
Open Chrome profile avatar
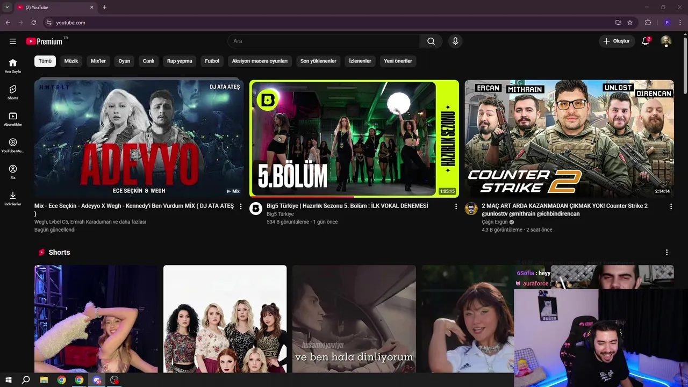[x=667, y=23]
